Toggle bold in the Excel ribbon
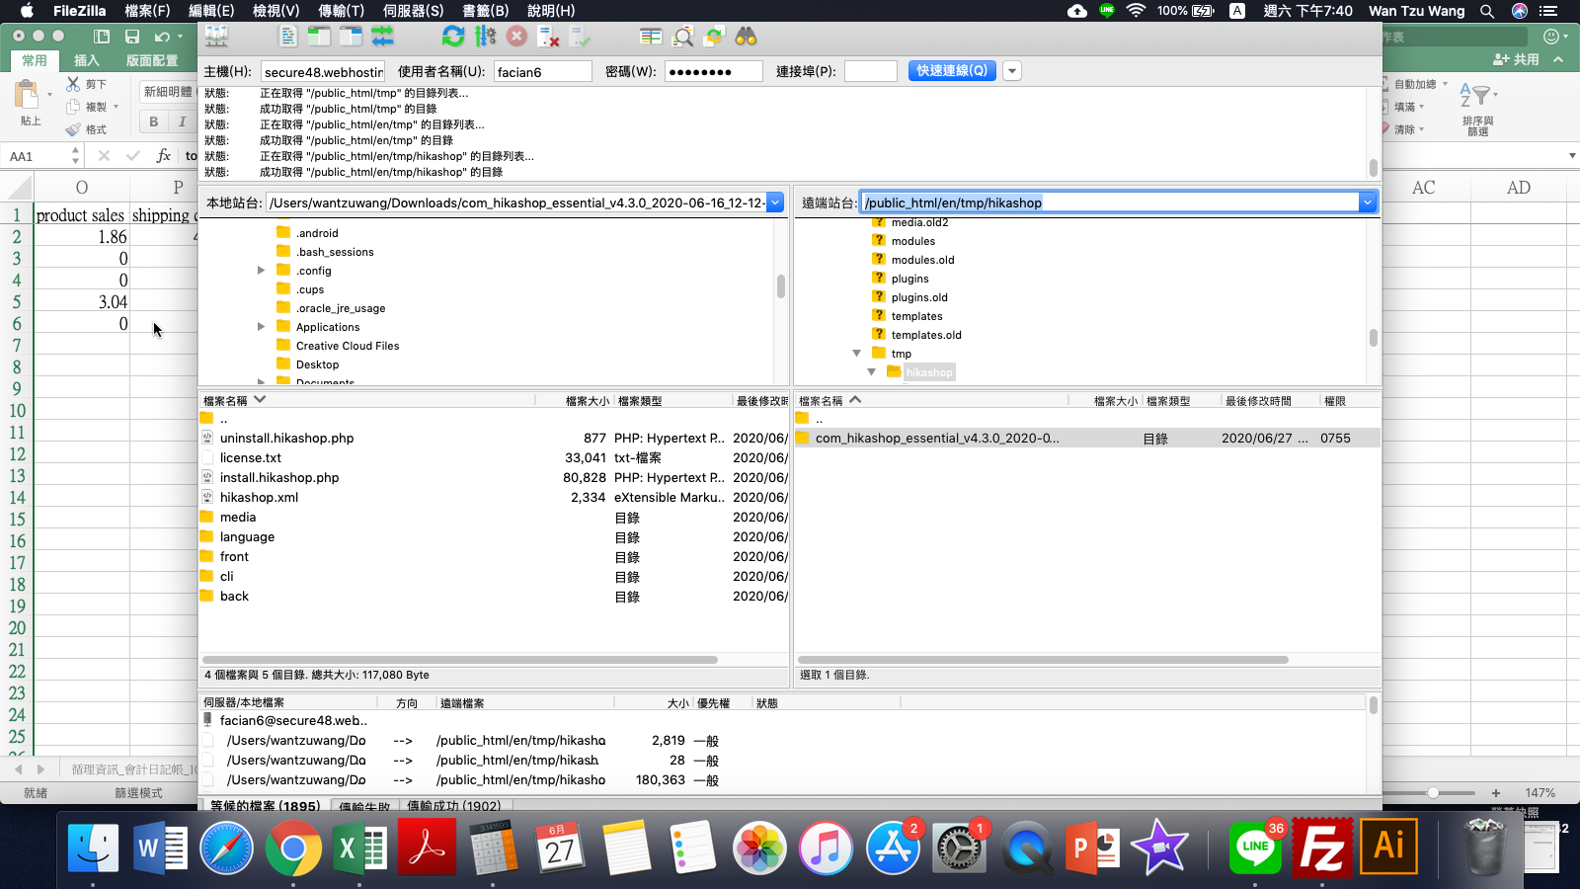 153,121
